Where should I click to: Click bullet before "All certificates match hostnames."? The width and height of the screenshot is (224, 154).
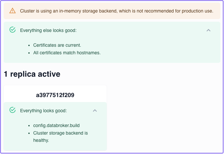coord(29,53)
